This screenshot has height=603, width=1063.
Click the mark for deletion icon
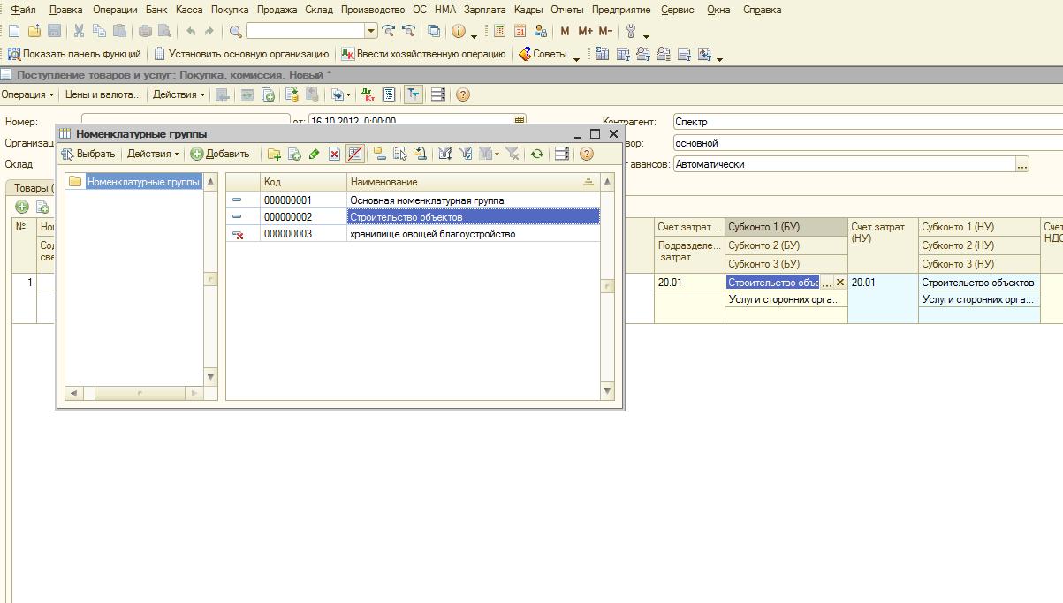(334, 155)
